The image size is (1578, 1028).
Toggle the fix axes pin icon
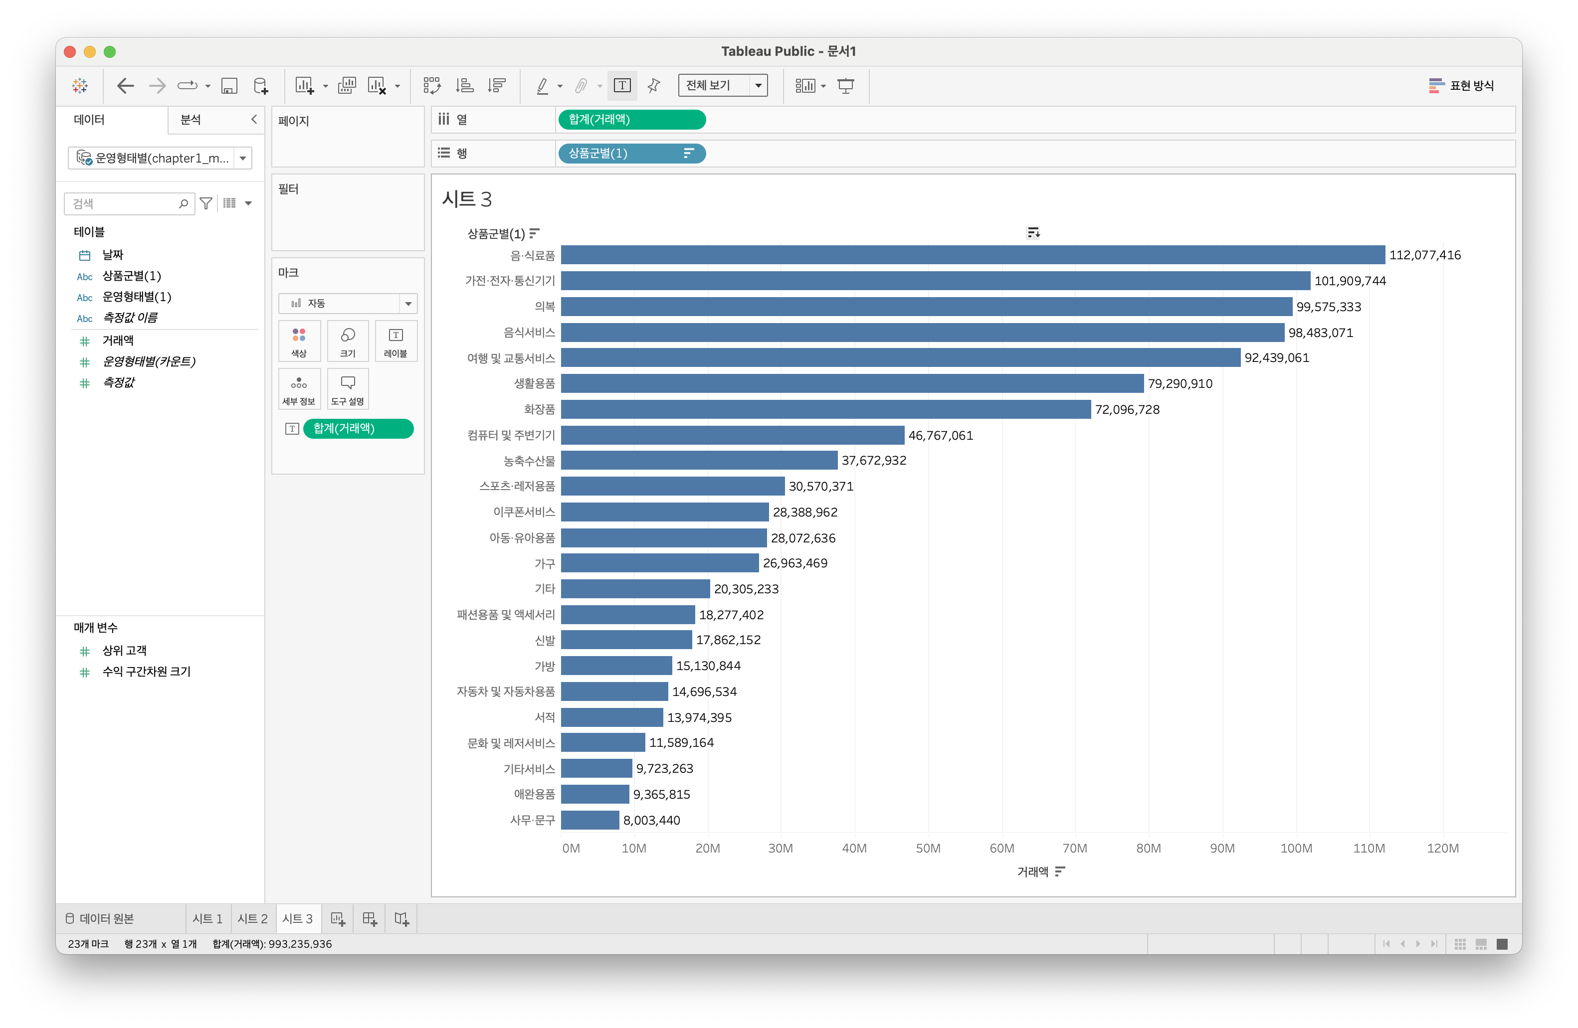[x=654, y=86]
